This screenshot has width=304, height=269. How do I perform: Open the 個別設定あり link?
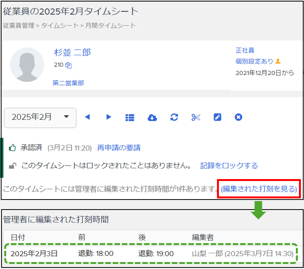point(254,61)
